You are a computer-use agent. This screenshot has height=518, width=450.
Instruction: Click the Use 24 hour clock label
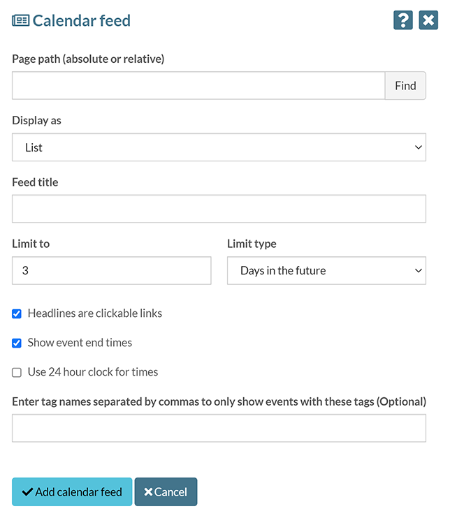(x=93, y=372)
